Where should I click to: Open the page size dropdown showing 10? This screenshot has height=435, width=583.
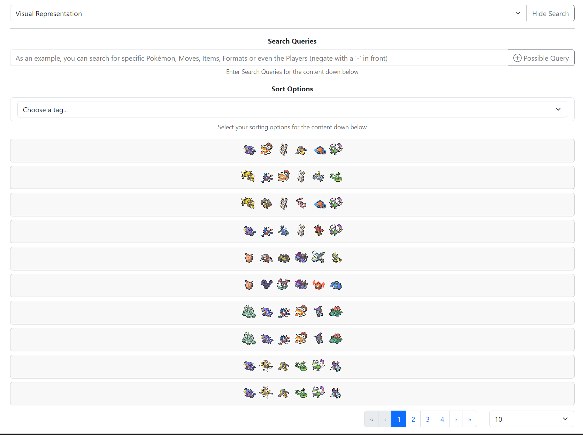pos(531,419)
